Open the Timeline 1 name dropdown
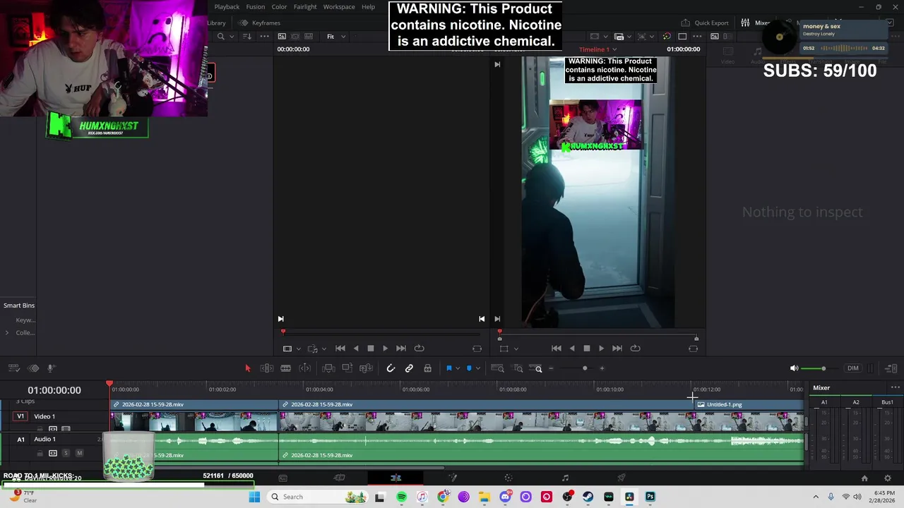 click(x=598, y=49)
